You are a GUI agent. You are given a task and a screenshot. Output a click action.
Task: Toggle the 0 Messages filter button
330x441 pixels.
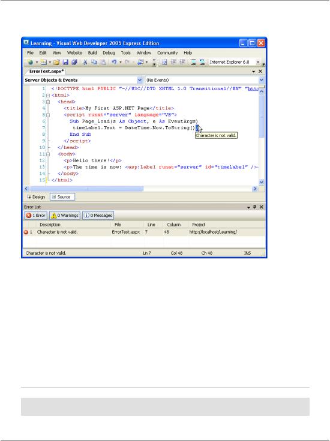point(98,216)
